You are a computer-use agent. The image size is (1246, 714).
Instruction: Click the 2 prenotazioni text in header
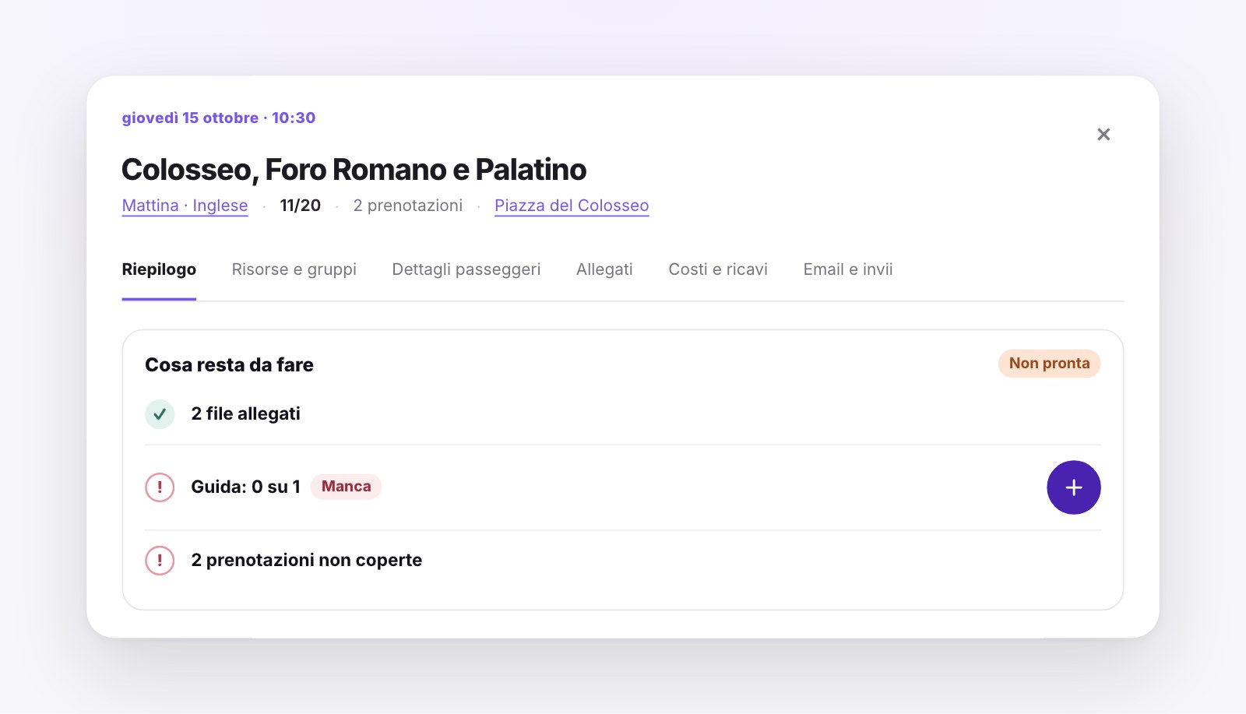(407, 206)
